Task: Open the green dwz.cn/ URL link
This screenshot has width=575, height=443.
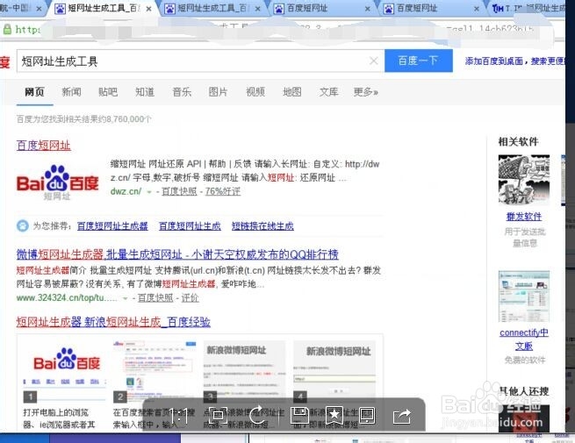Action: (126, 191)
